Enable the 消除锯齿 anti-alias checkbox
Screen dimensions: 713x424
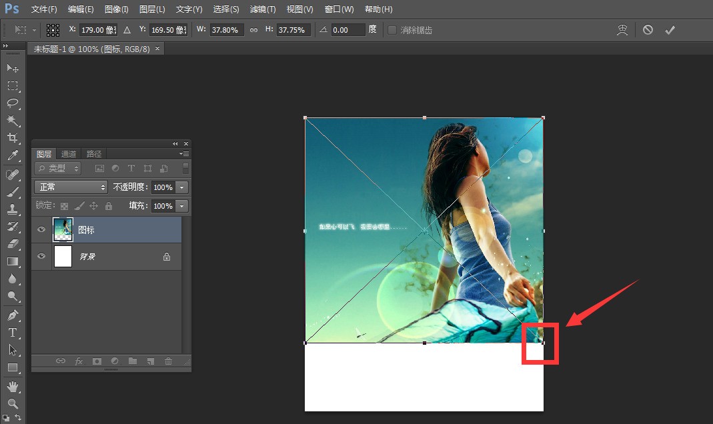click(x=392, y=30)
